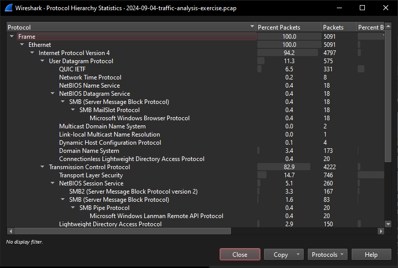Click the 94.2 percent packets value
The height and width of the screenshot is (268, 398).
click(289, 53)
